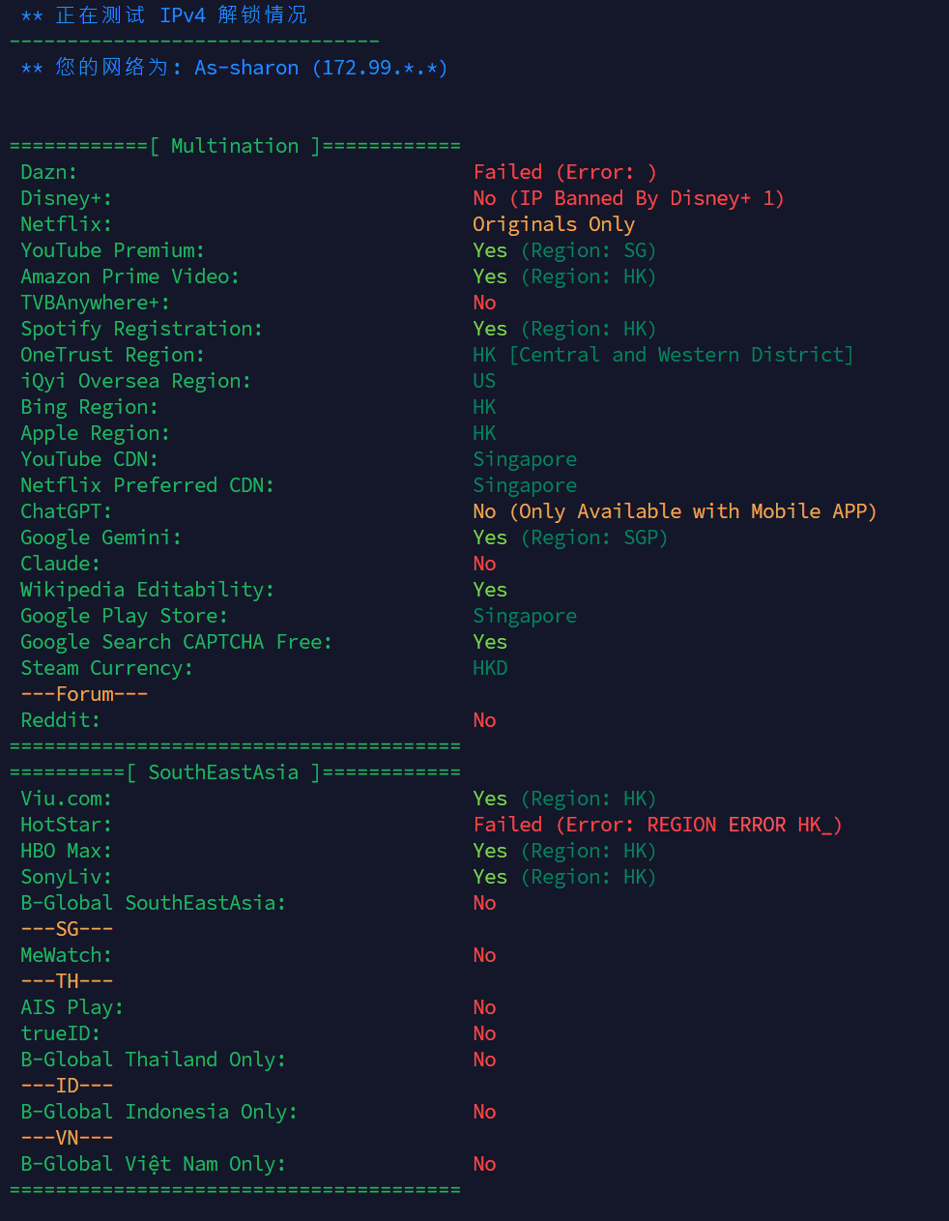The height and width of the screenshot is (1221, 949).
Task: Select the Netflix 'Originals Only' result
Action: (x=554, y=224)
